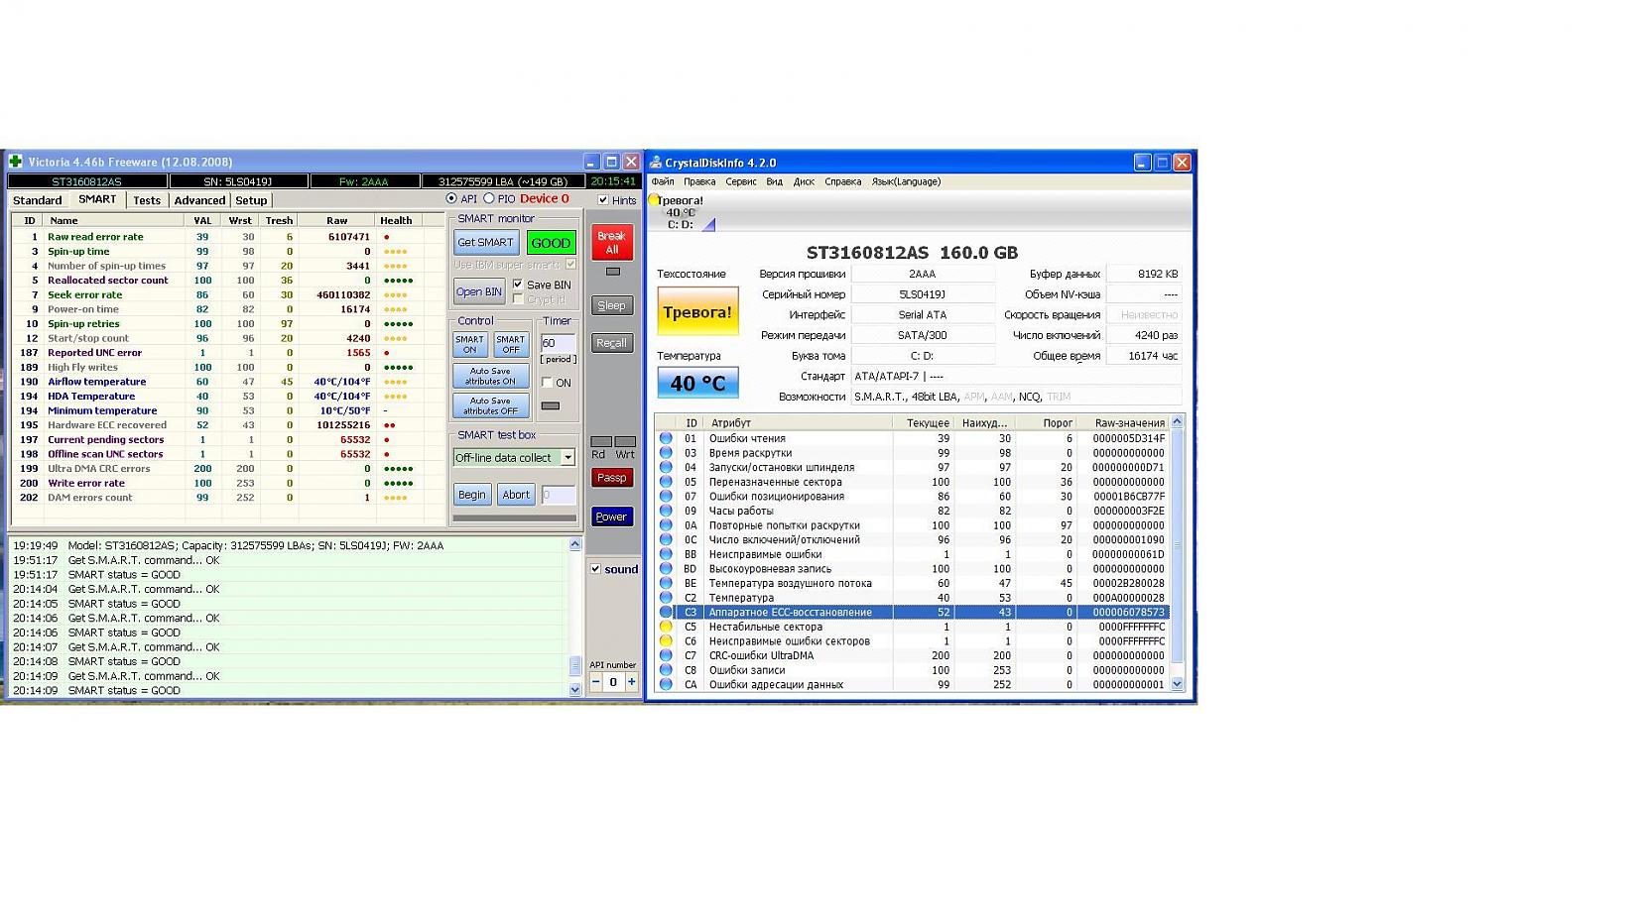This screenshot has height=920, width=1637.
Task: Switch to the Advanced tab in Victoria
Action: coord(199,200)
